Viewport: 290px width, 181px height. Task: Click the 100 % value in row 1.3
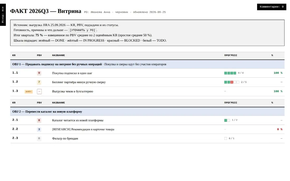(278, 91)
